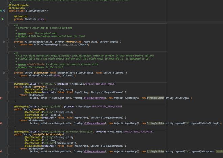Click the red gutter icon on the jsonApiGetRelationships lambda line

[x=1, y=151]
